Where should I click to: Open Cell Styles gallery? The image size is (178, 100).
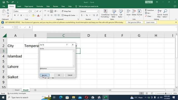121,14
